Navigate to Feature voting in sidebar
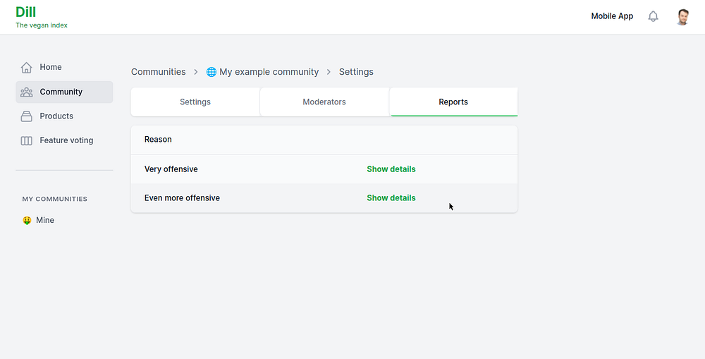The width and height of the screenshot is (705, 359). point(66,140)
